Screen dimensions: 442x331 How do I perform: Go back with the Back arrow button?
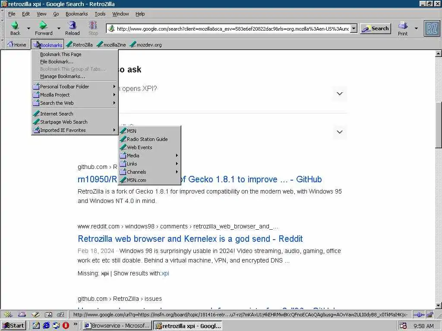[x=15, y=28]
